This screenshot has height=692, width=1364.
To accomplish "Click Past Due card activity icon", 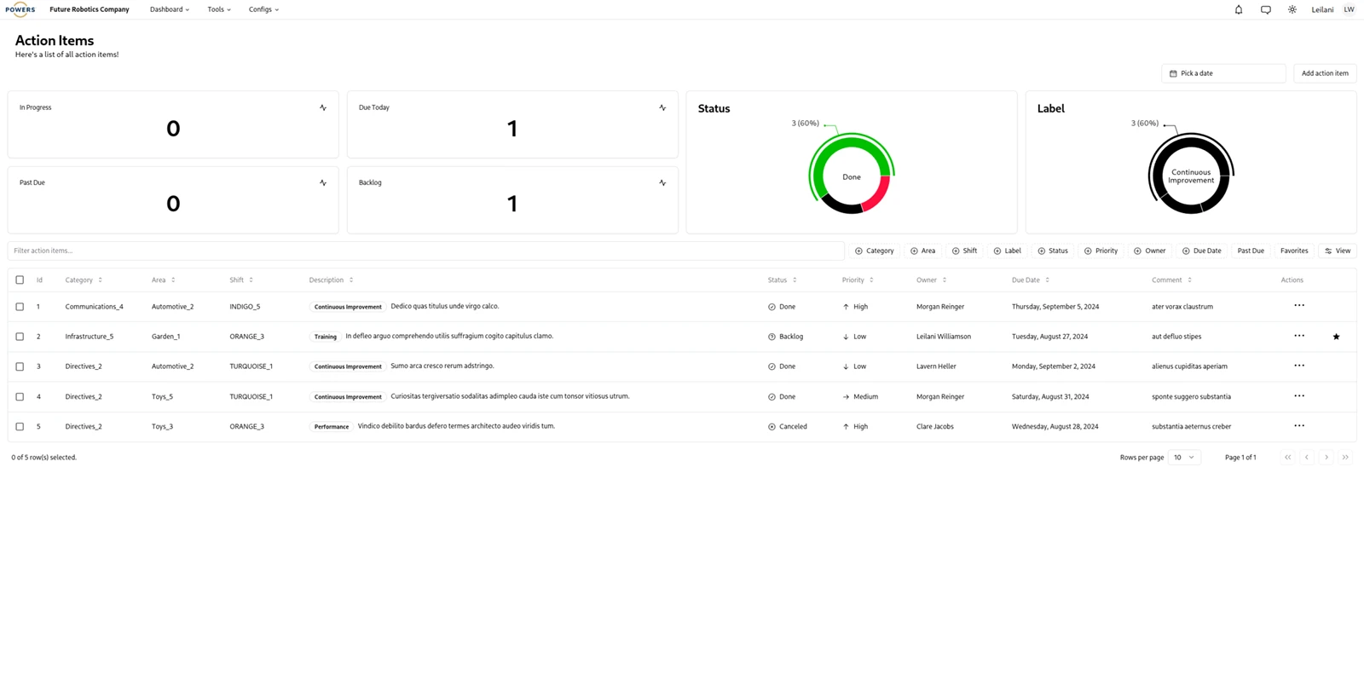I will [323, 182].
